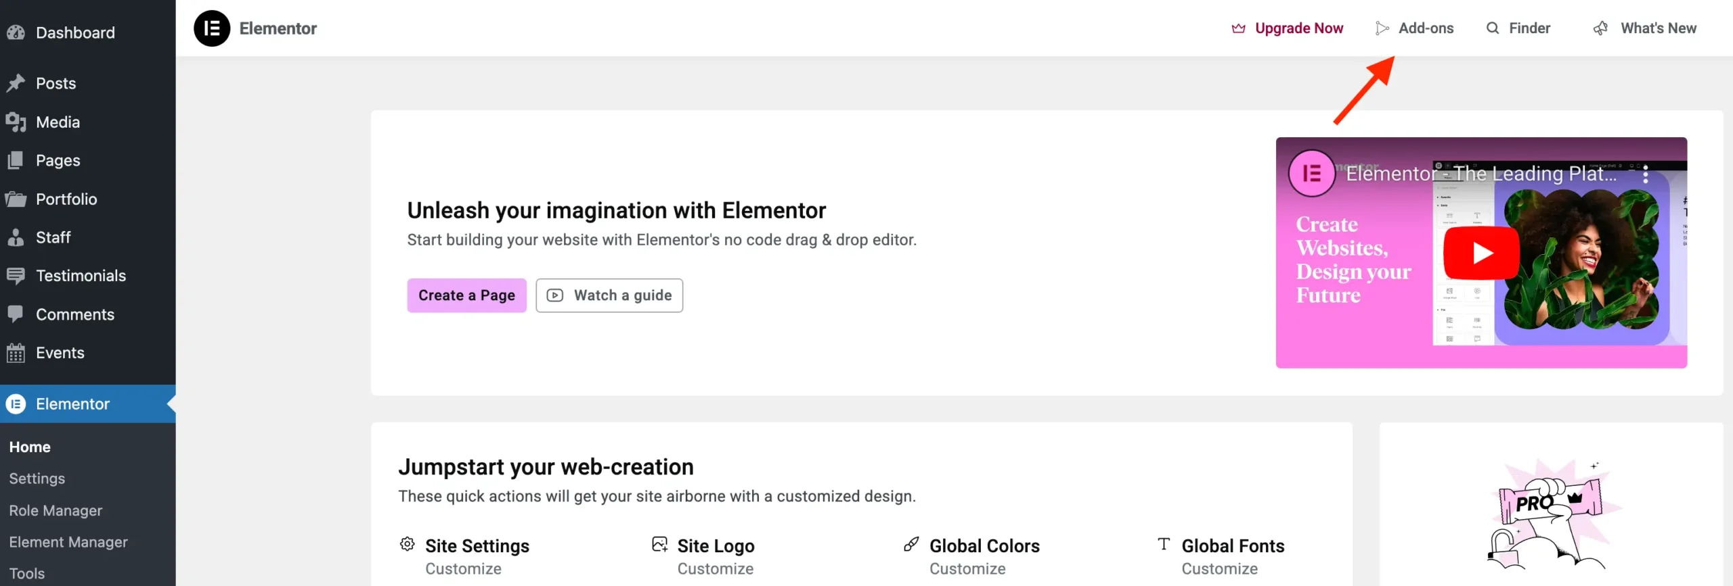This screenshot has height=586, width=1733.
Task: Open the Elementor Home submenu
Action: 30,447
